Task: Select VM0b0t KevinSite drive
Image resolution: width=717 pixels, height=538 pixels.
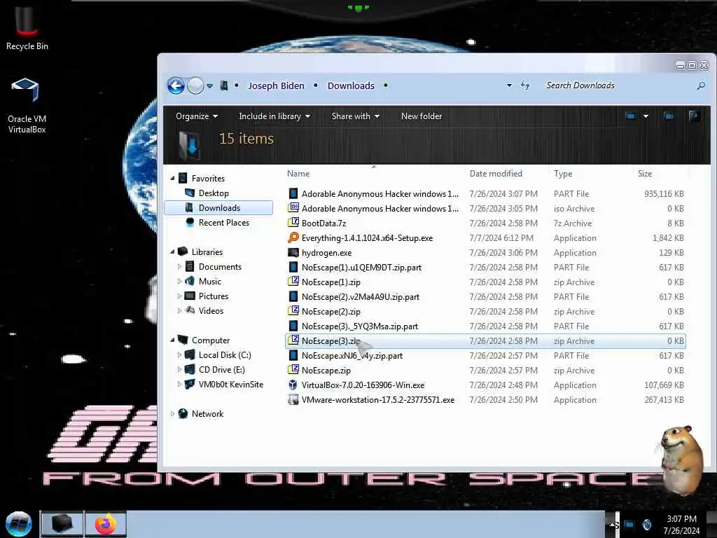Action: tap(230, 385)
